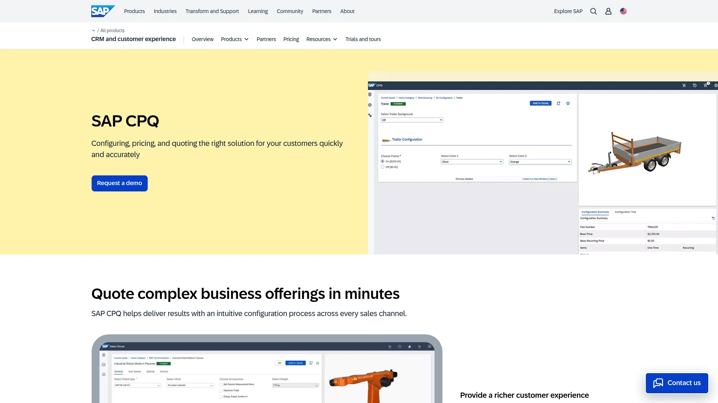Click the user icon in Sales Cloud robot screenshot header
This screenshot has height=403, width=718.
pos(430,347)
